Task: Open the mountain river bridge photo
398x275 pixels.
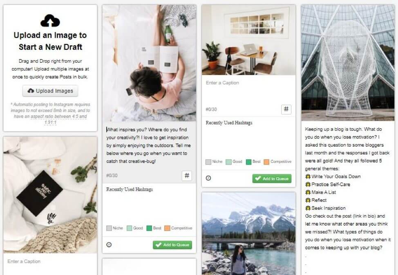Action: point(248,233)
